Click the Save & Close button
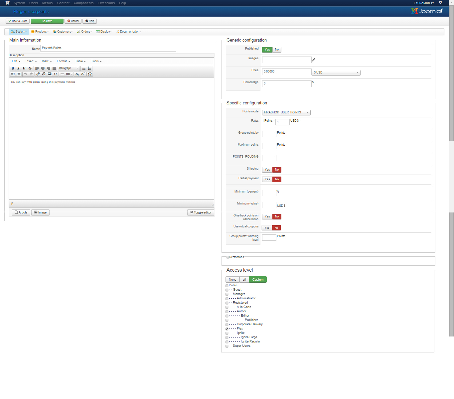The image size is (454, 399). [18, 21]
